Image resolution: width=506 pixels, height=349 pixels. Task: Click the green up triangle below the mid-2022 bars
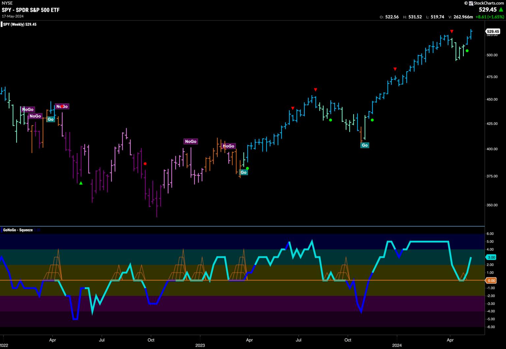coord(81,183)
